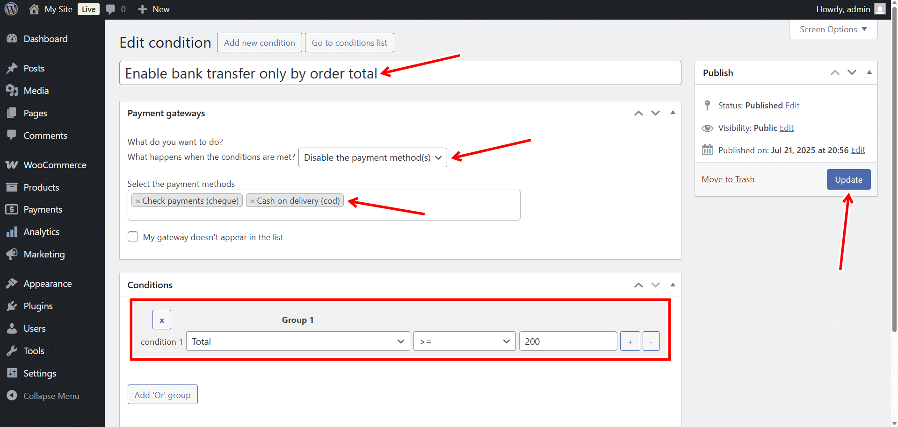Move Conditions panel up
The image size is (898, 427).
638,285
